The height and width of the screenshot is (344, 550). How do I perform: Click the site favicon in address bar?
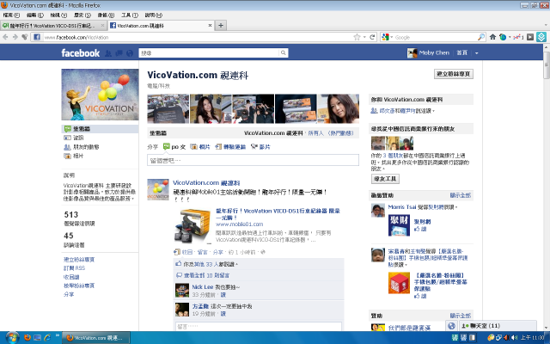coord(37,37)
